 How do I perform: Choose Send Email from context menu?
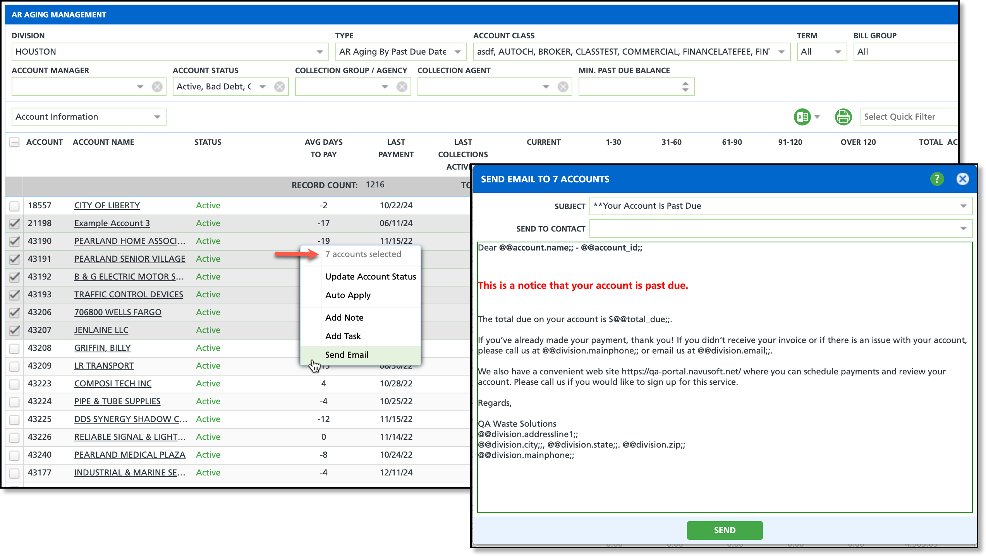click(x=347, y=355)
